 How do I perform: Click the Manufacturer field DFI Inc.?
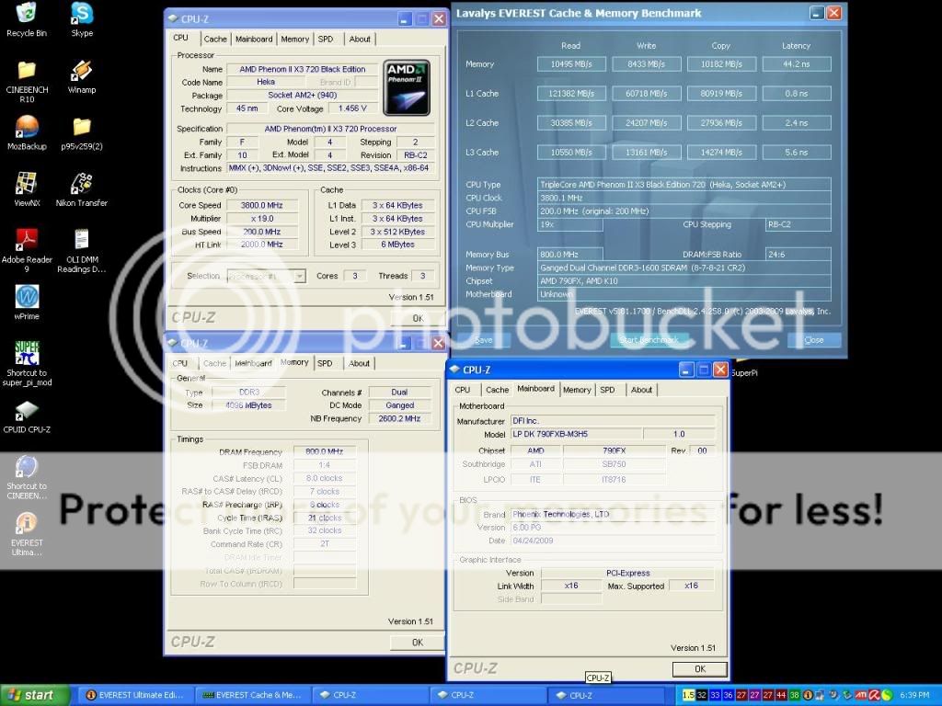[x=612, y=421]
